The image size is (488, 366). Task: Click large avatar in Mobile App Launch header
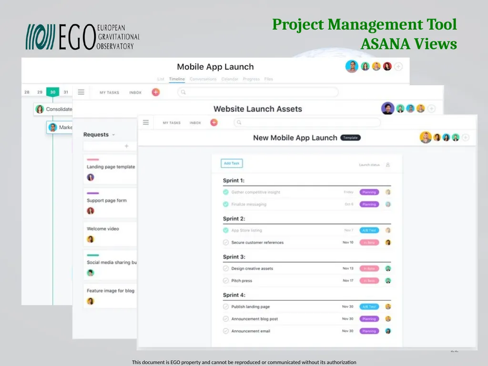352,66
